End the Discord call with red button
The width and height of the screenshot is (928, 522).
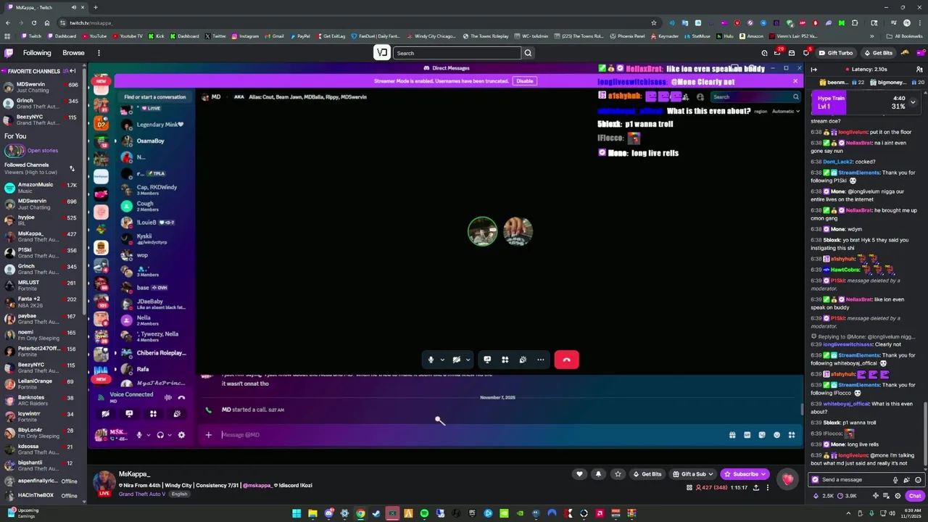(x=566, y=360)
